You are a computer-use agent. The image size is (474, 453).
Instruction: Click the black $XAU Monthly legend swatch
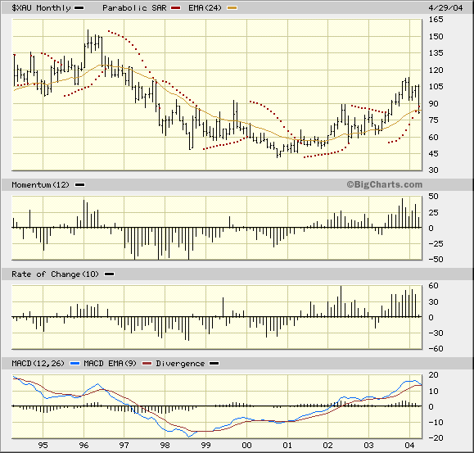tap(79, 8)
